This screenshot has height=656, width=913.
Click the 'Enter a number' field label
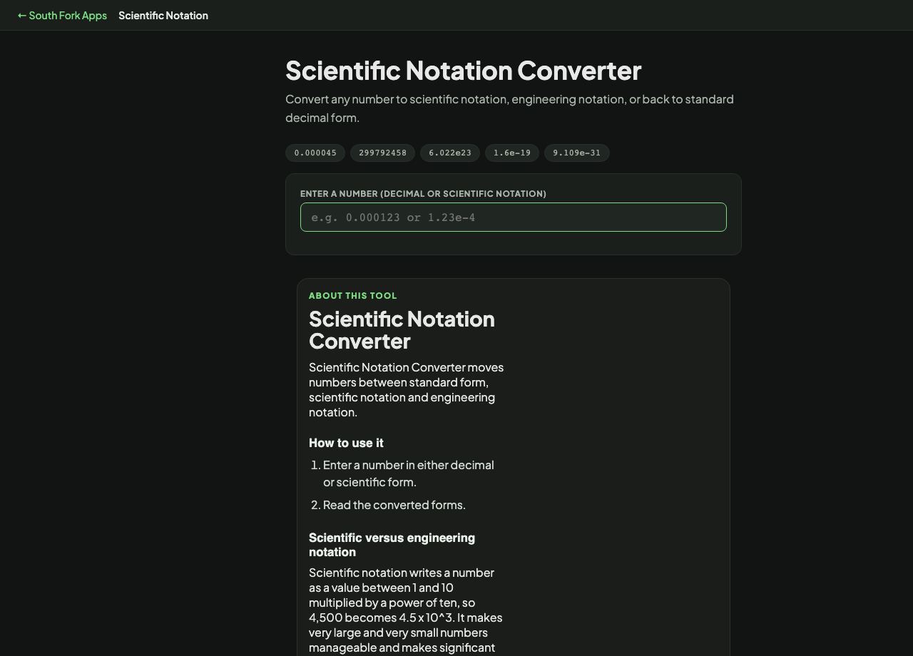pos(423,193)
